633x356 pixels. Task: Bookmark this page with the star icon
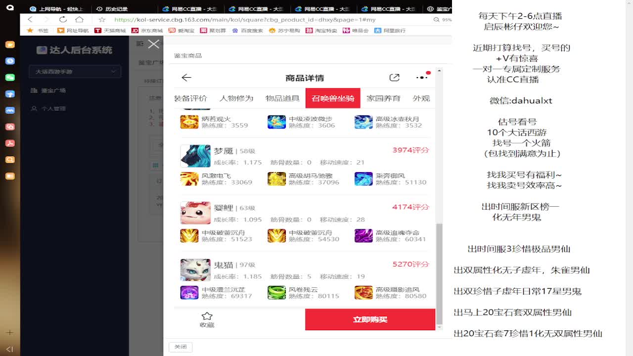[102, 19]
